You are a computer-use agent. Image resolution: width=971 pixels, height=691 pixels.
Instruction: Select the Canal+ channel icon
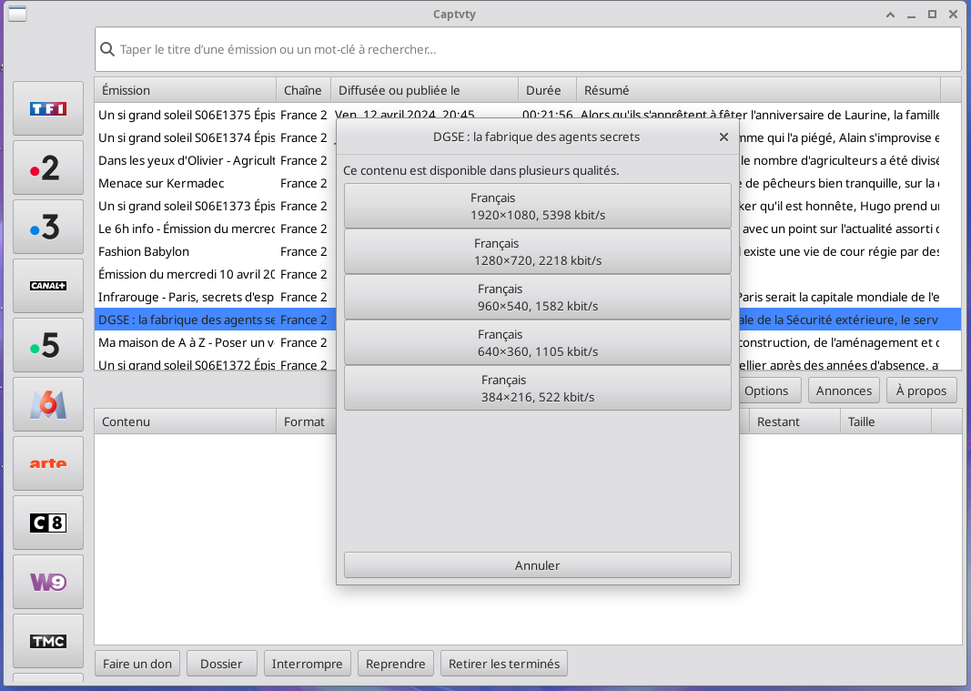pyautogui.click(x=48, y=286)
